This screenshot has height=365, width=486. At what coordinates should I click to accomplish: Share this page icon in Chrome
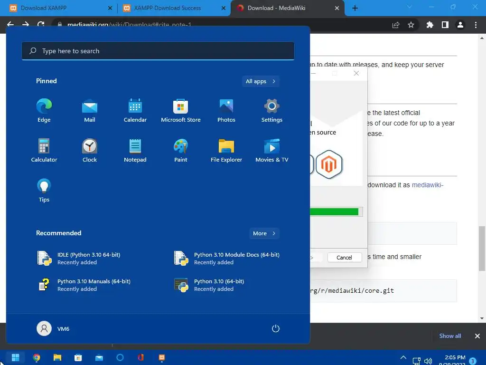coord(396,25)
